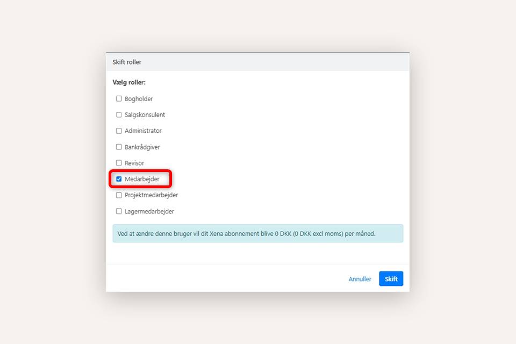
Task: Click the Administrator label text
Action: [x=143, y=131]
